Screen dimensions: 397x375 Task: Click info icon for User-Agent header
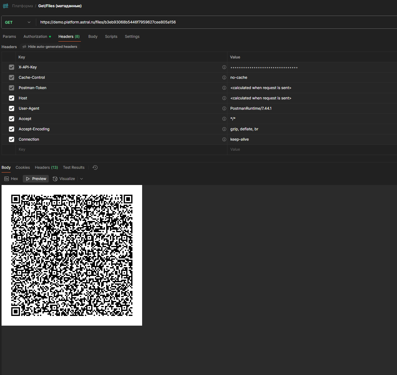tap(224, 108)
